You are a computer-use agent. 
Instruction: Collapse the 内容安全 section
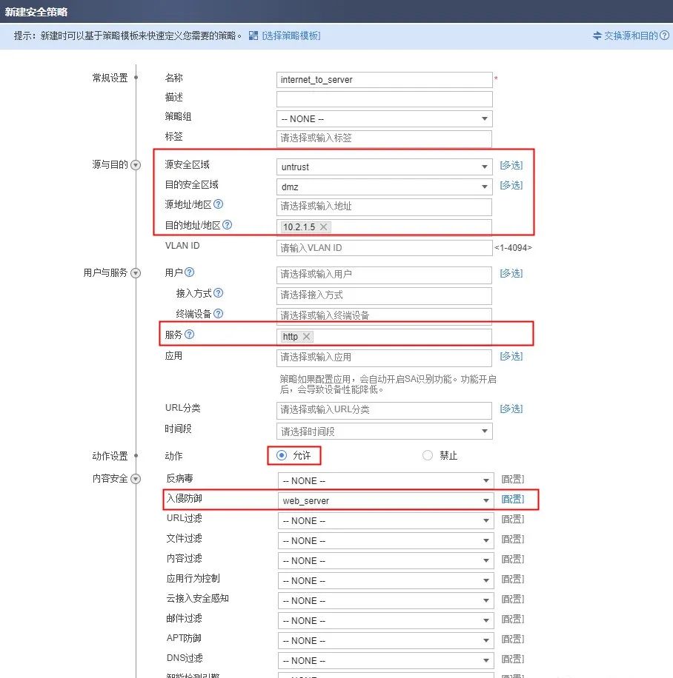tap(136, 479)
